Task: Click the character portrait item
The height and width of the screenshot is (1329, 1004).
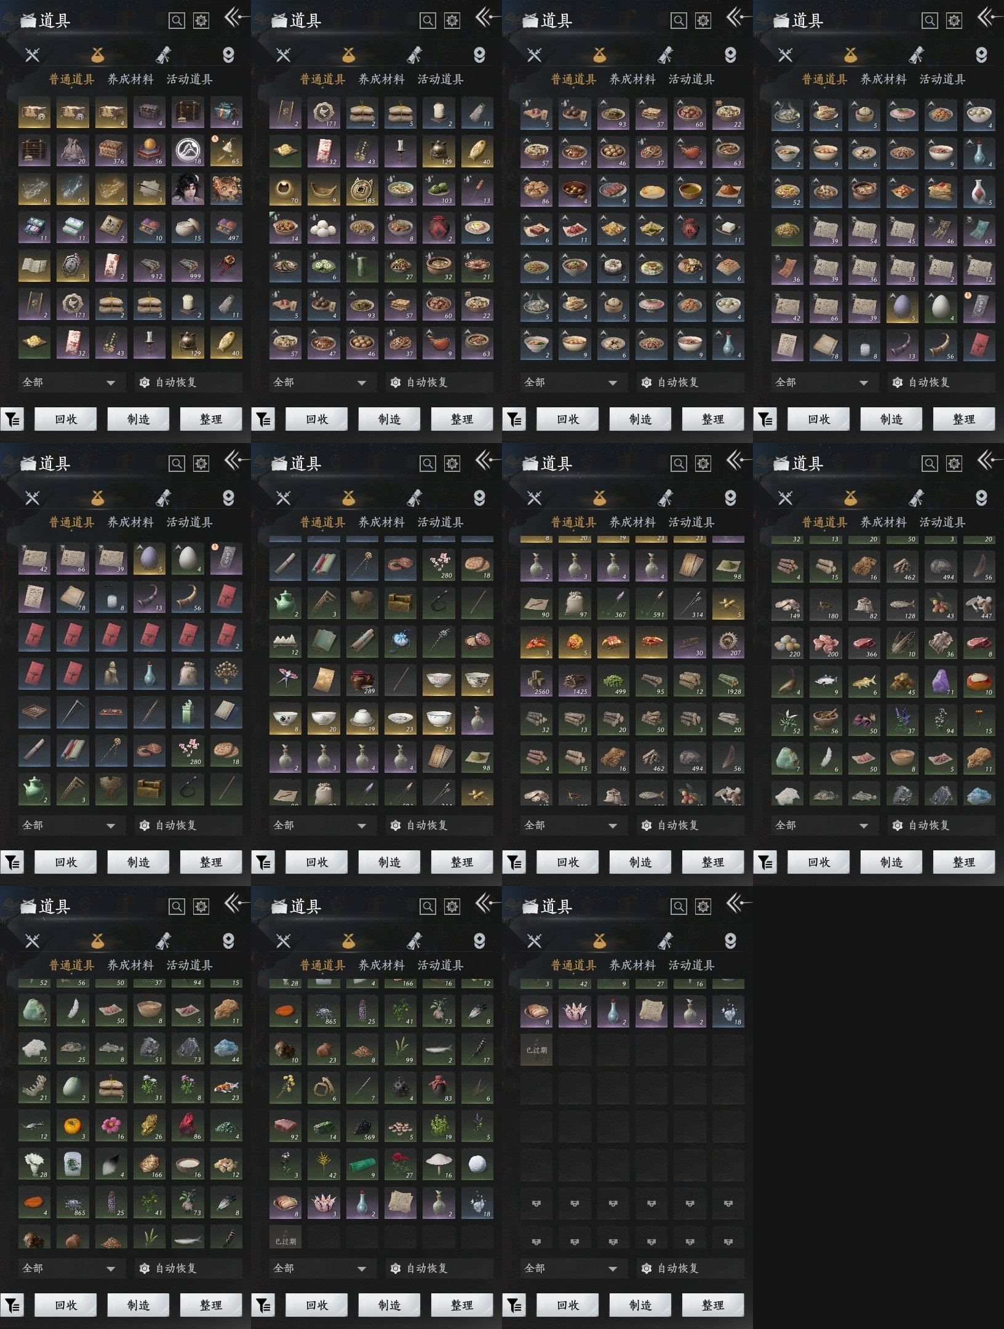Action: pos(188,190)
